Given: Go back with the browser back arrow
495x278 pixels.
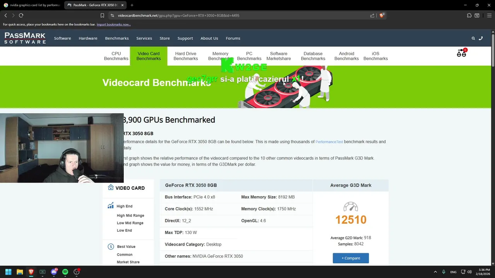Looking at the screenshot, I should (x=5, y=15).
